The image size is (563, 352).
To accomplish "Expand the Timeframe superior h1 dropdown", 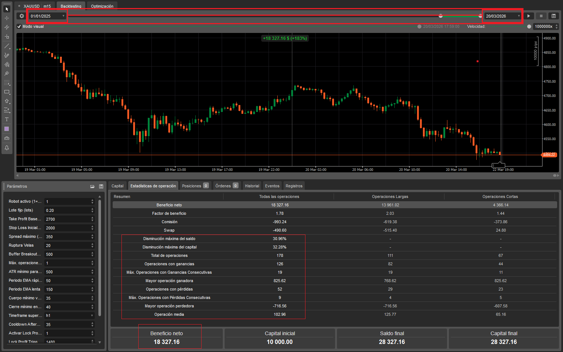I will (92, 315).
